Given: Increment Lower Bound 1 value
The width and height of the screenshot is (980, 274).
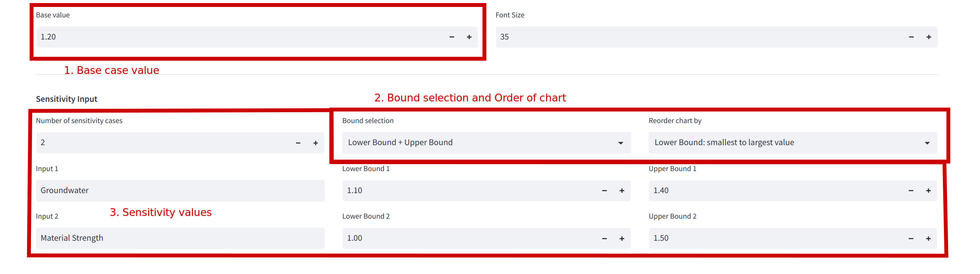Looking at the screenshot, I should coord(622,191).
